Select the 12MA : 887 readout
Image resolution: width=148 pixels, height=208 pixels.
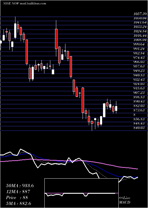click(18, 191)
